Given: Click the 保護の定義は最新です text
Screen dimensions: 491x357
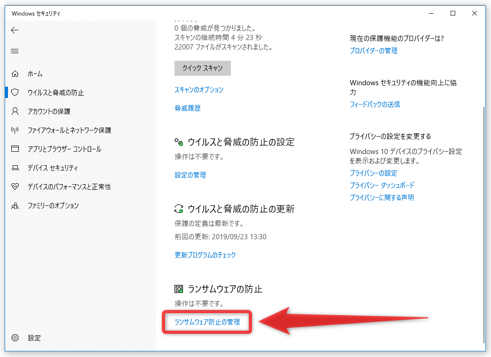Looking at the screenshot, I should [209, 223].
